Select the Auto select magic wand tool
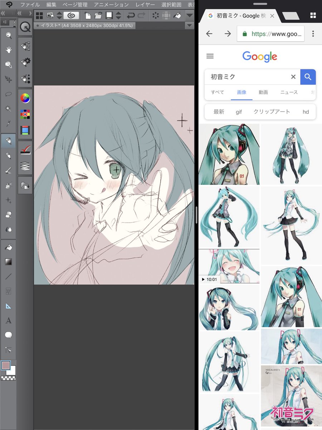This screenshot has width=322, height=430. (x=8, y=109)
